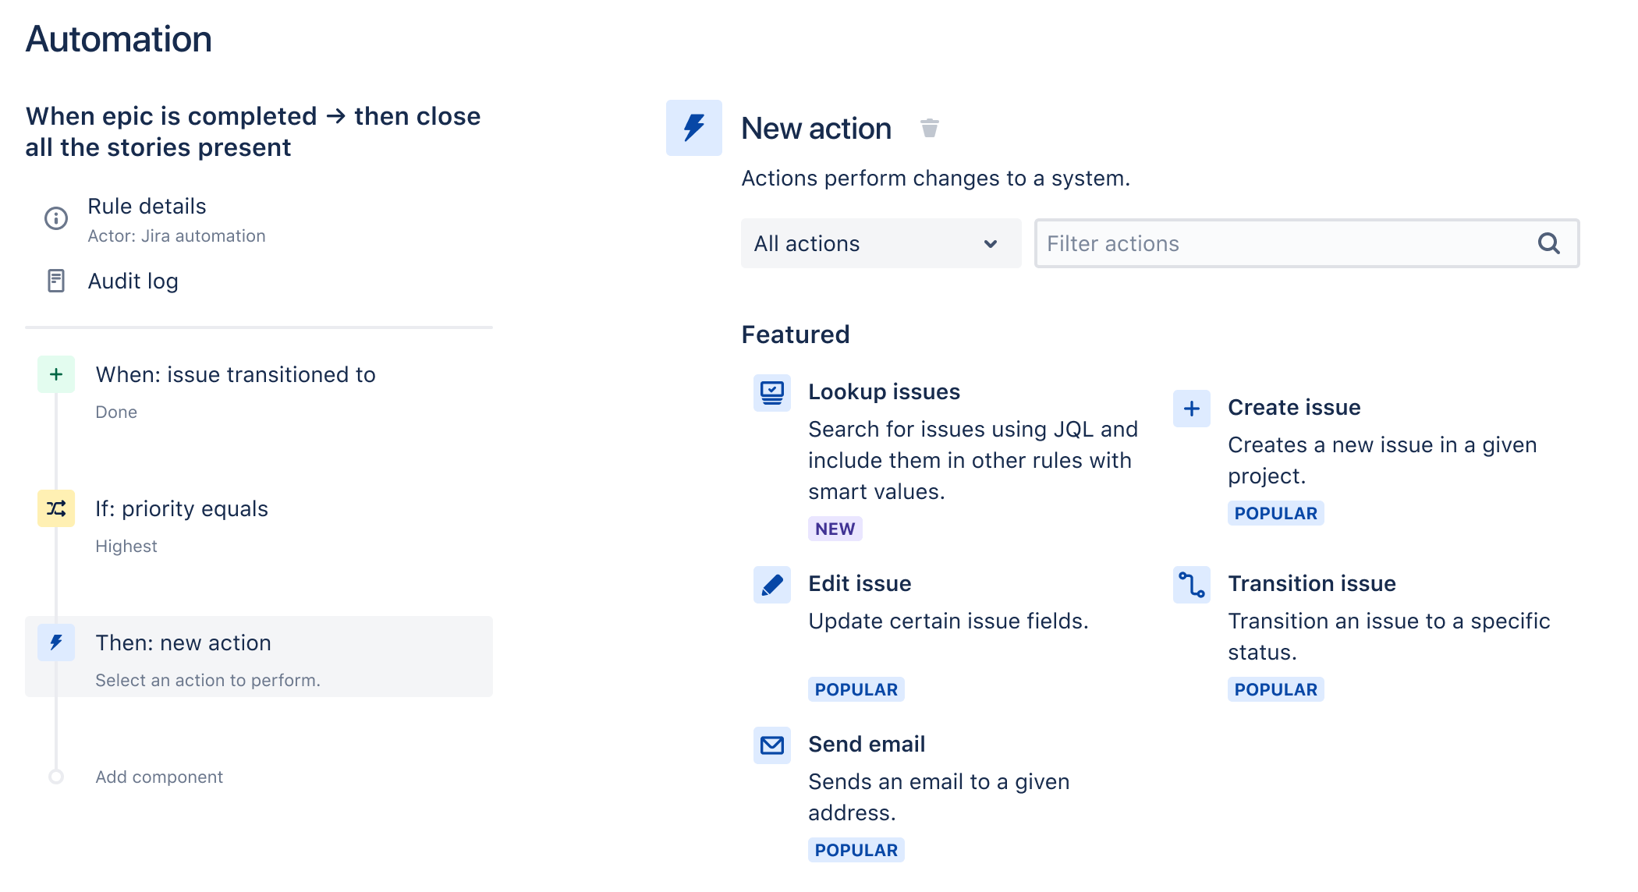The height and width of the screenshot is (892, 1638).
Task: Click the Add component link
Action: [x=159, y=777]
